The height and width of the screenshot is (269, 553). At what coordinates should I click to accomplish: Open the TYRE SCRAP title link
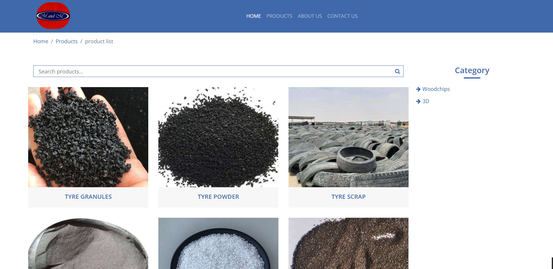(348, 197)
